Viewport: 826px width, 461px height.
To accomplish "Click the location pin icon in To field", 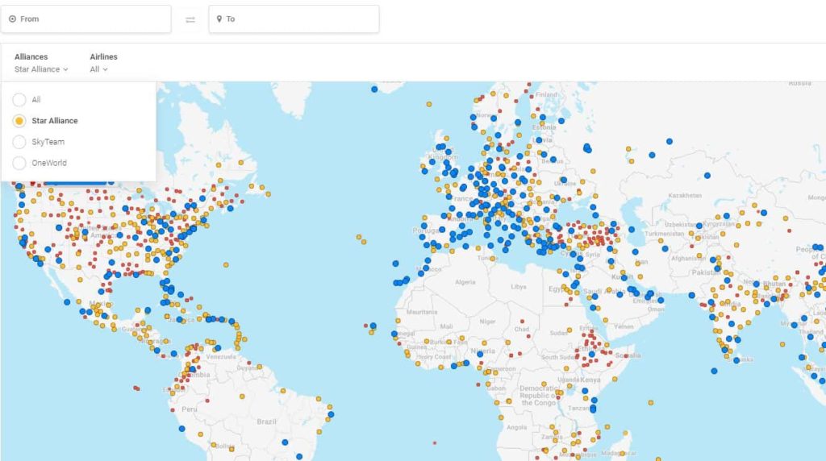I will [219, 19].
